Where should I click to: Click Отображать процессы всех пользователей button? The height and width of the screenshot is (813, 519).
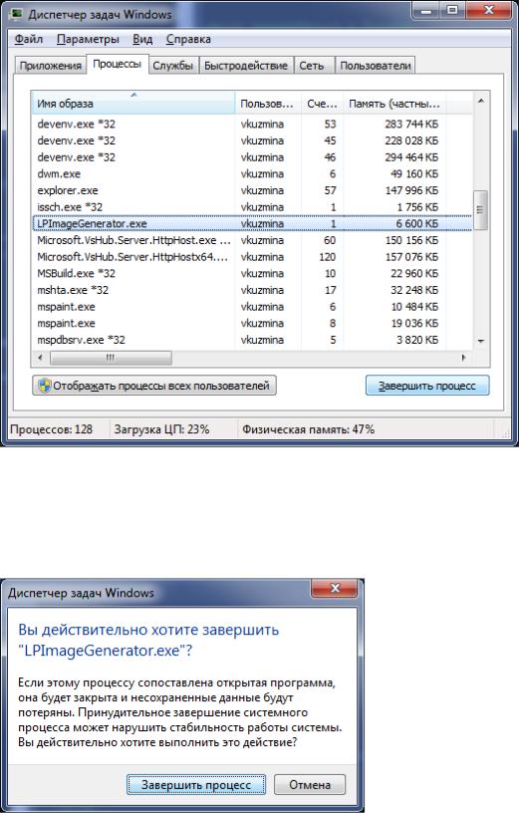click(x=154, y=386)
